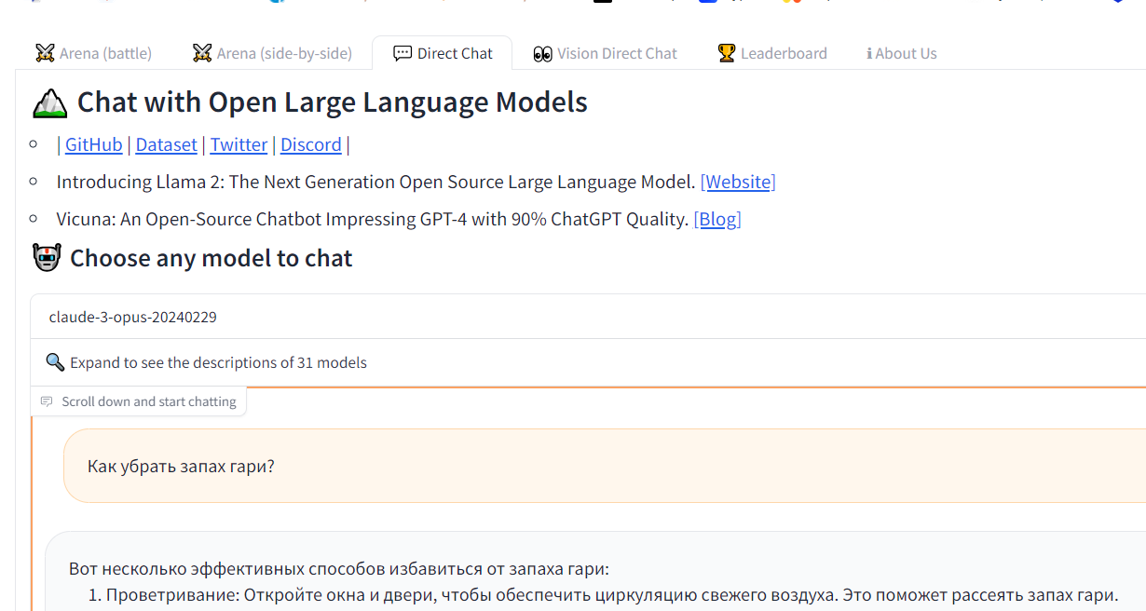The image size is (1146, 611).
Task: Click the chat icon in Scroll down label
Action: pyautogui.click(x=47, y=401)
